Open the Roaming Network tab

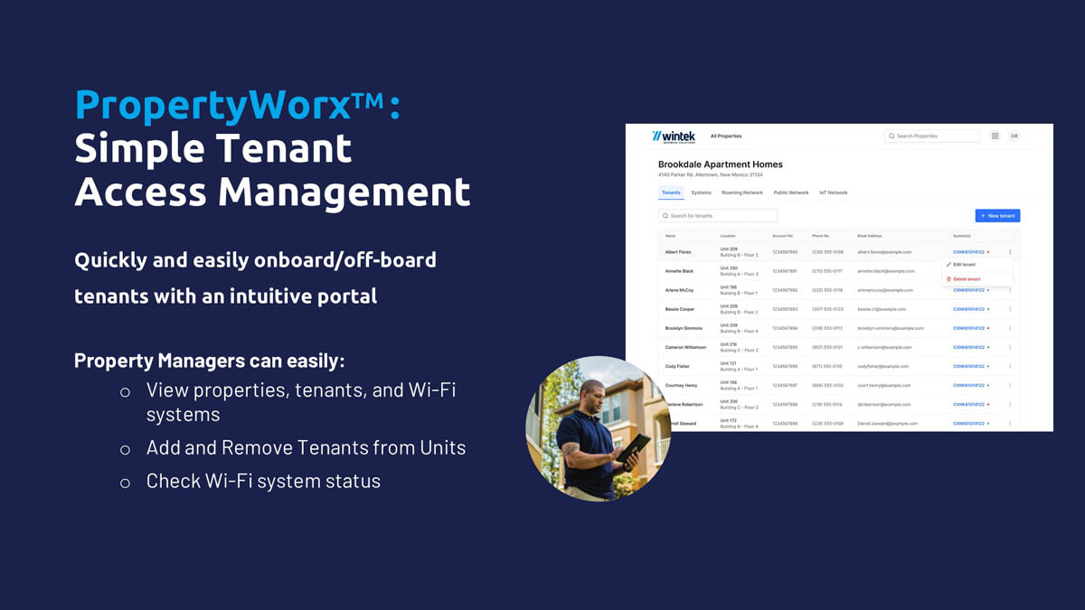point(742,192)
